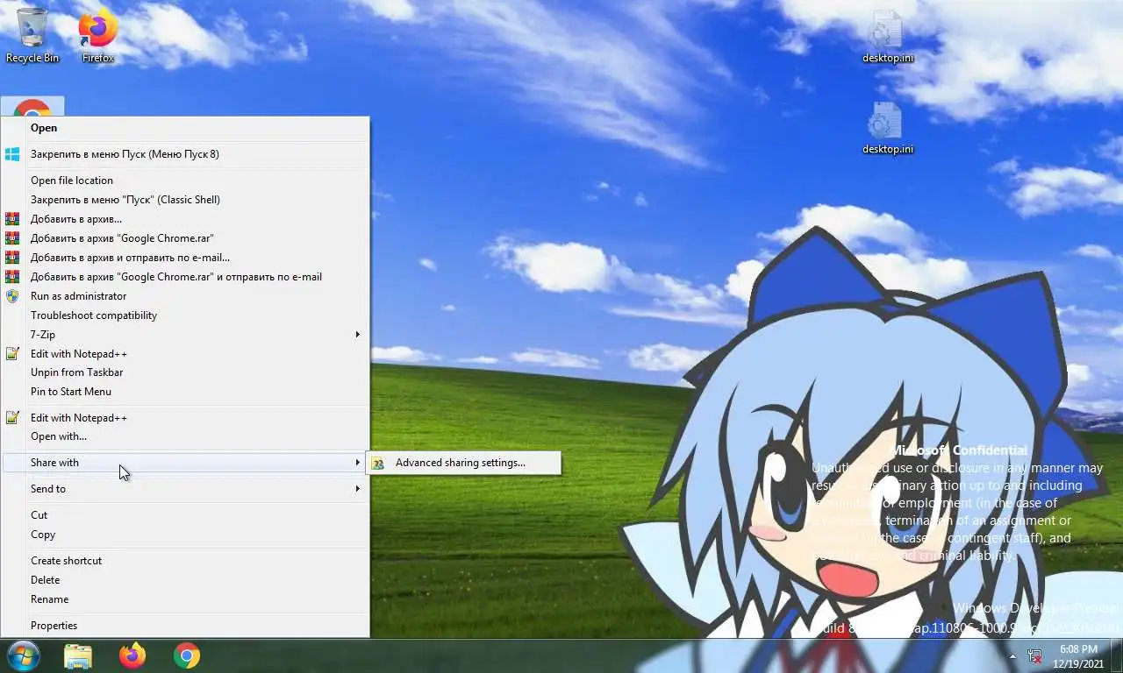Choose Добавить в архив "Google Chrome.rar"

186,238
